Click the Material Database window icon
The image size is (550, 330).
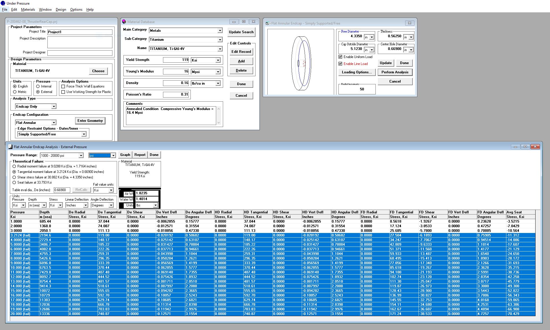(x=124, y=22)
